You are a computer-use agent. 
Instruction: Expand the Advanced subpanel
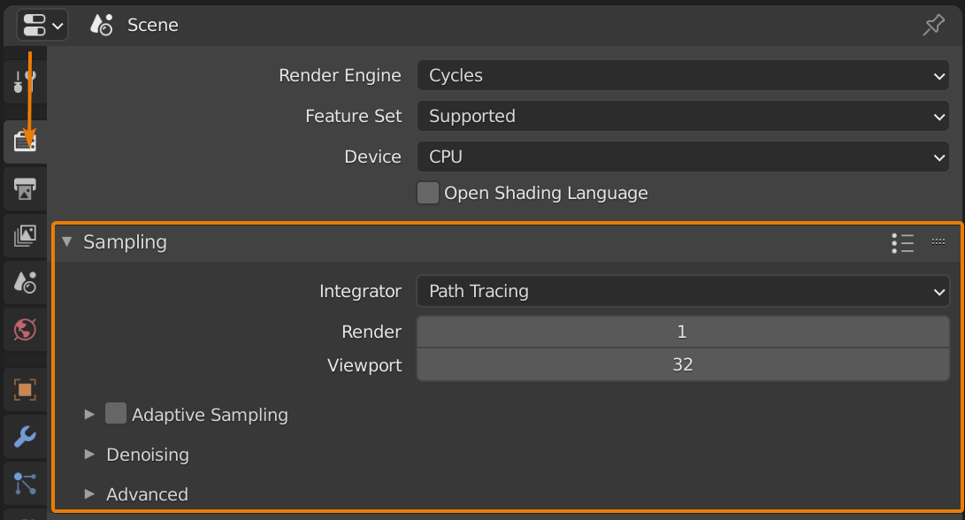click(147, 494)
